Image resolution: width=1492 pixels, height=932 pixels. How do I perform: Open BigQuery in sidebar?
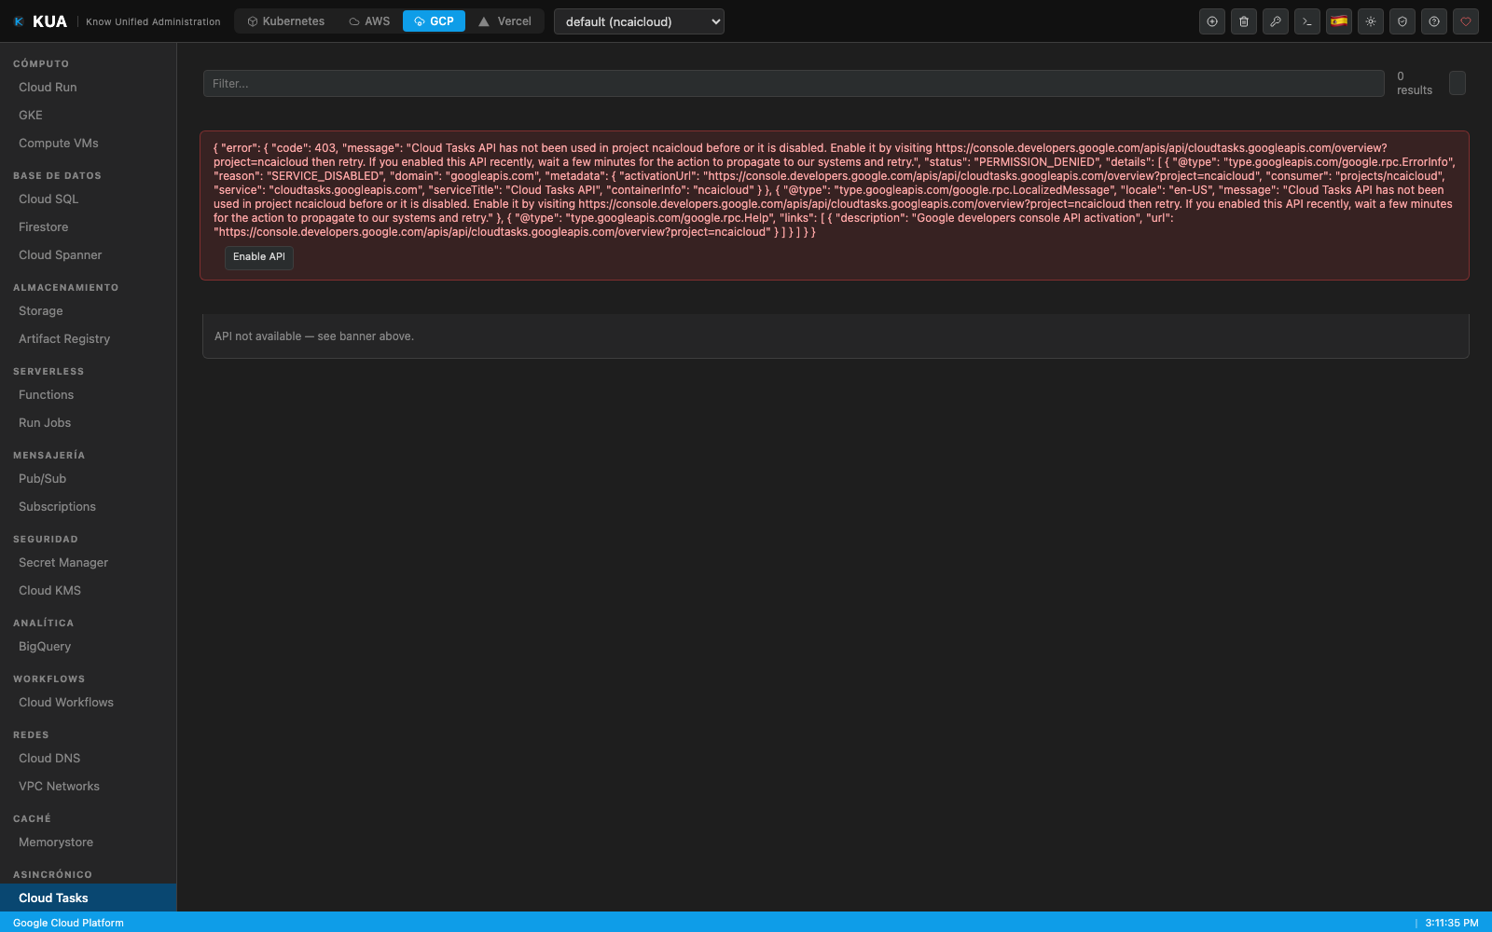[x=88, y=647]
